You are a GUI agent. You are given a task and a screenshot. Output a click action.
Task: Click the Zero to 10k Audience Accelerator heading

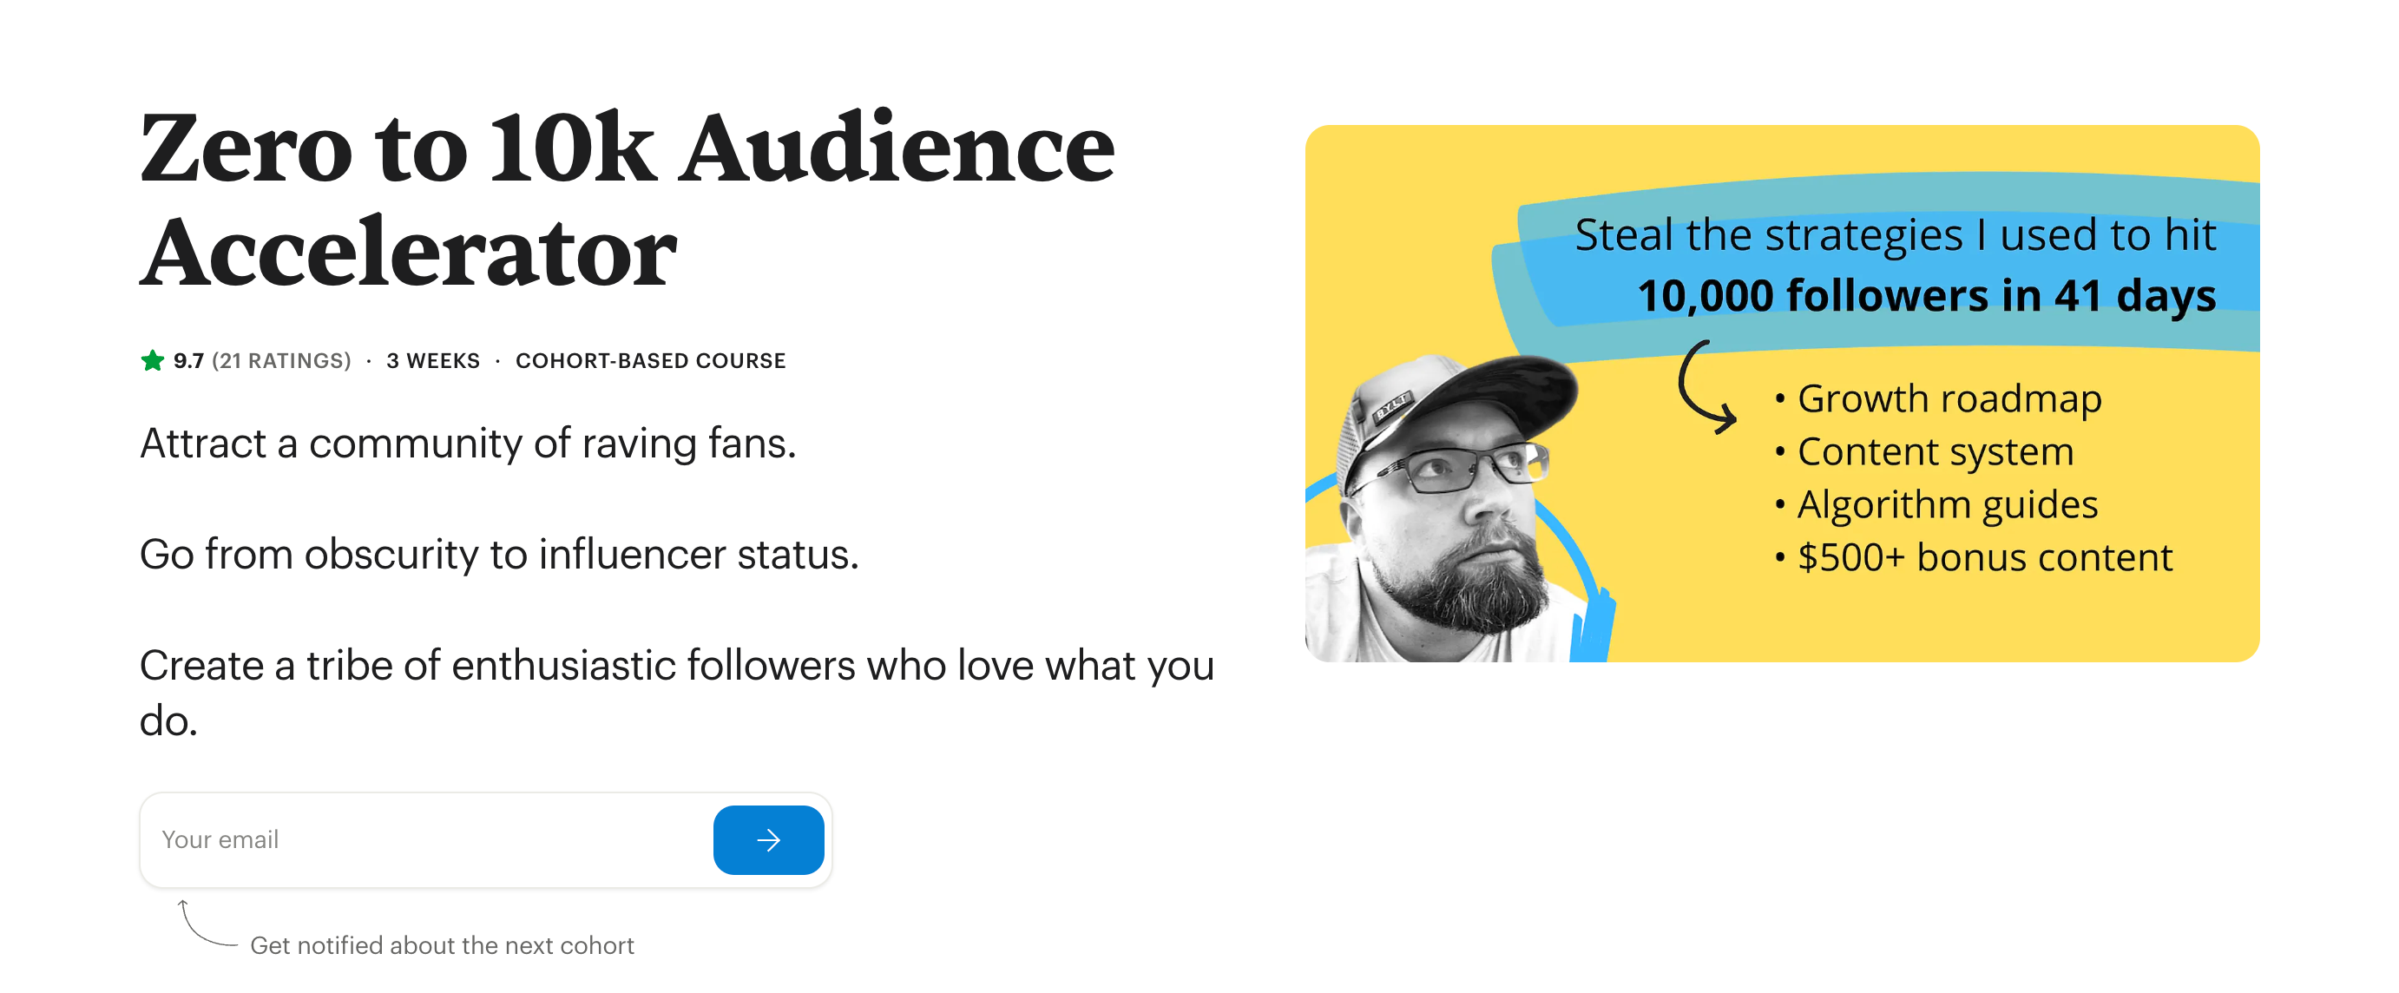626,199
